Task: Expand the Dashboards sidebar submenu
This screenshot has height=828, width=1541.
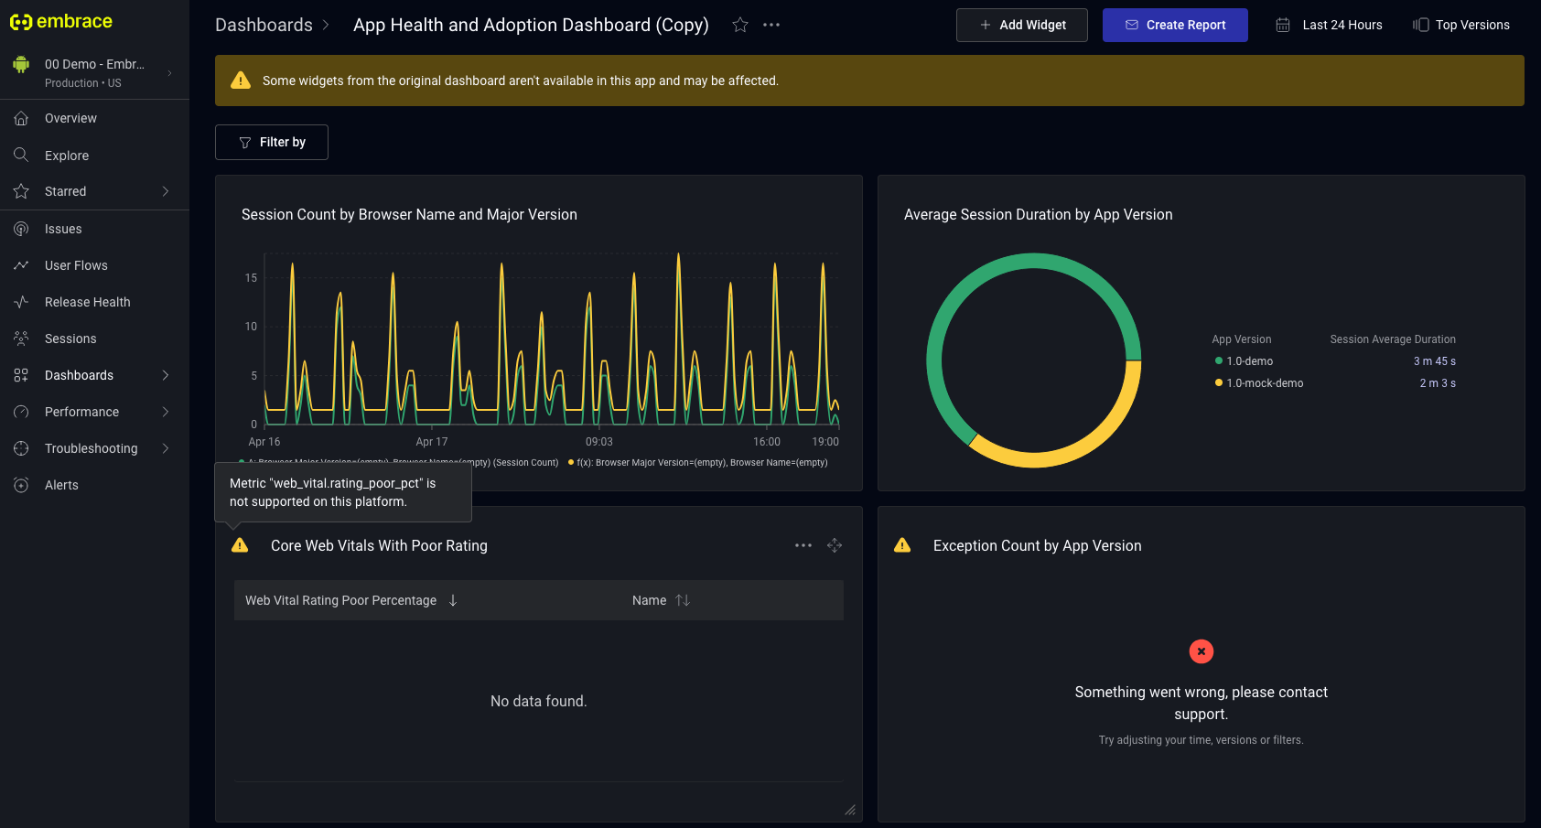Action: (x=166, y=375)
